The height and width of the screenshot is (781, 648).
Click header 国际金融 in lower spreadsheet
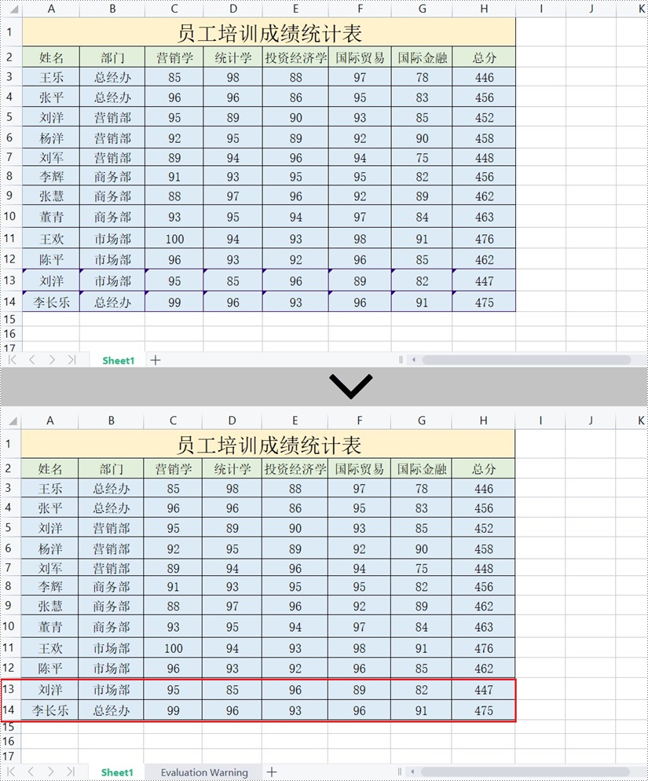(421, 469)
